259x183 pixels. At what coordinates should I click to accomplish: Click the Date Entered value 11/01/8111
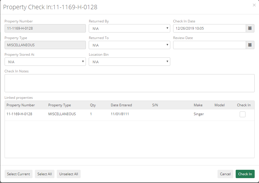coord(120,114)
